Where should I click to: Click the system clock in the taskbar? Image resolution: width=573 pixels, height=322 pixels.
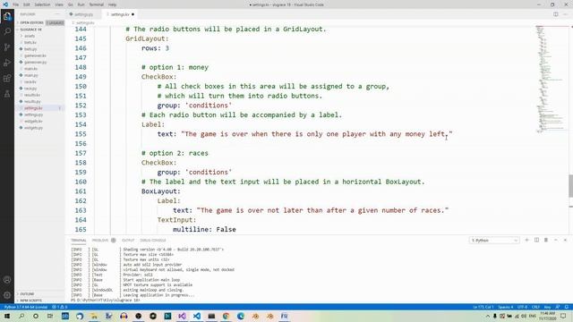tap(547, 316)
